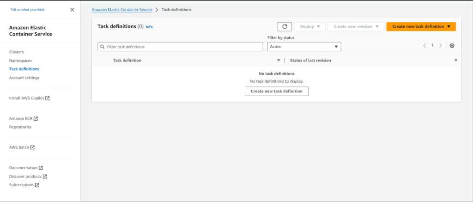Click the refresh task definitions icon
The width and height of the screenshot is (473, 202).
point(285,27)
